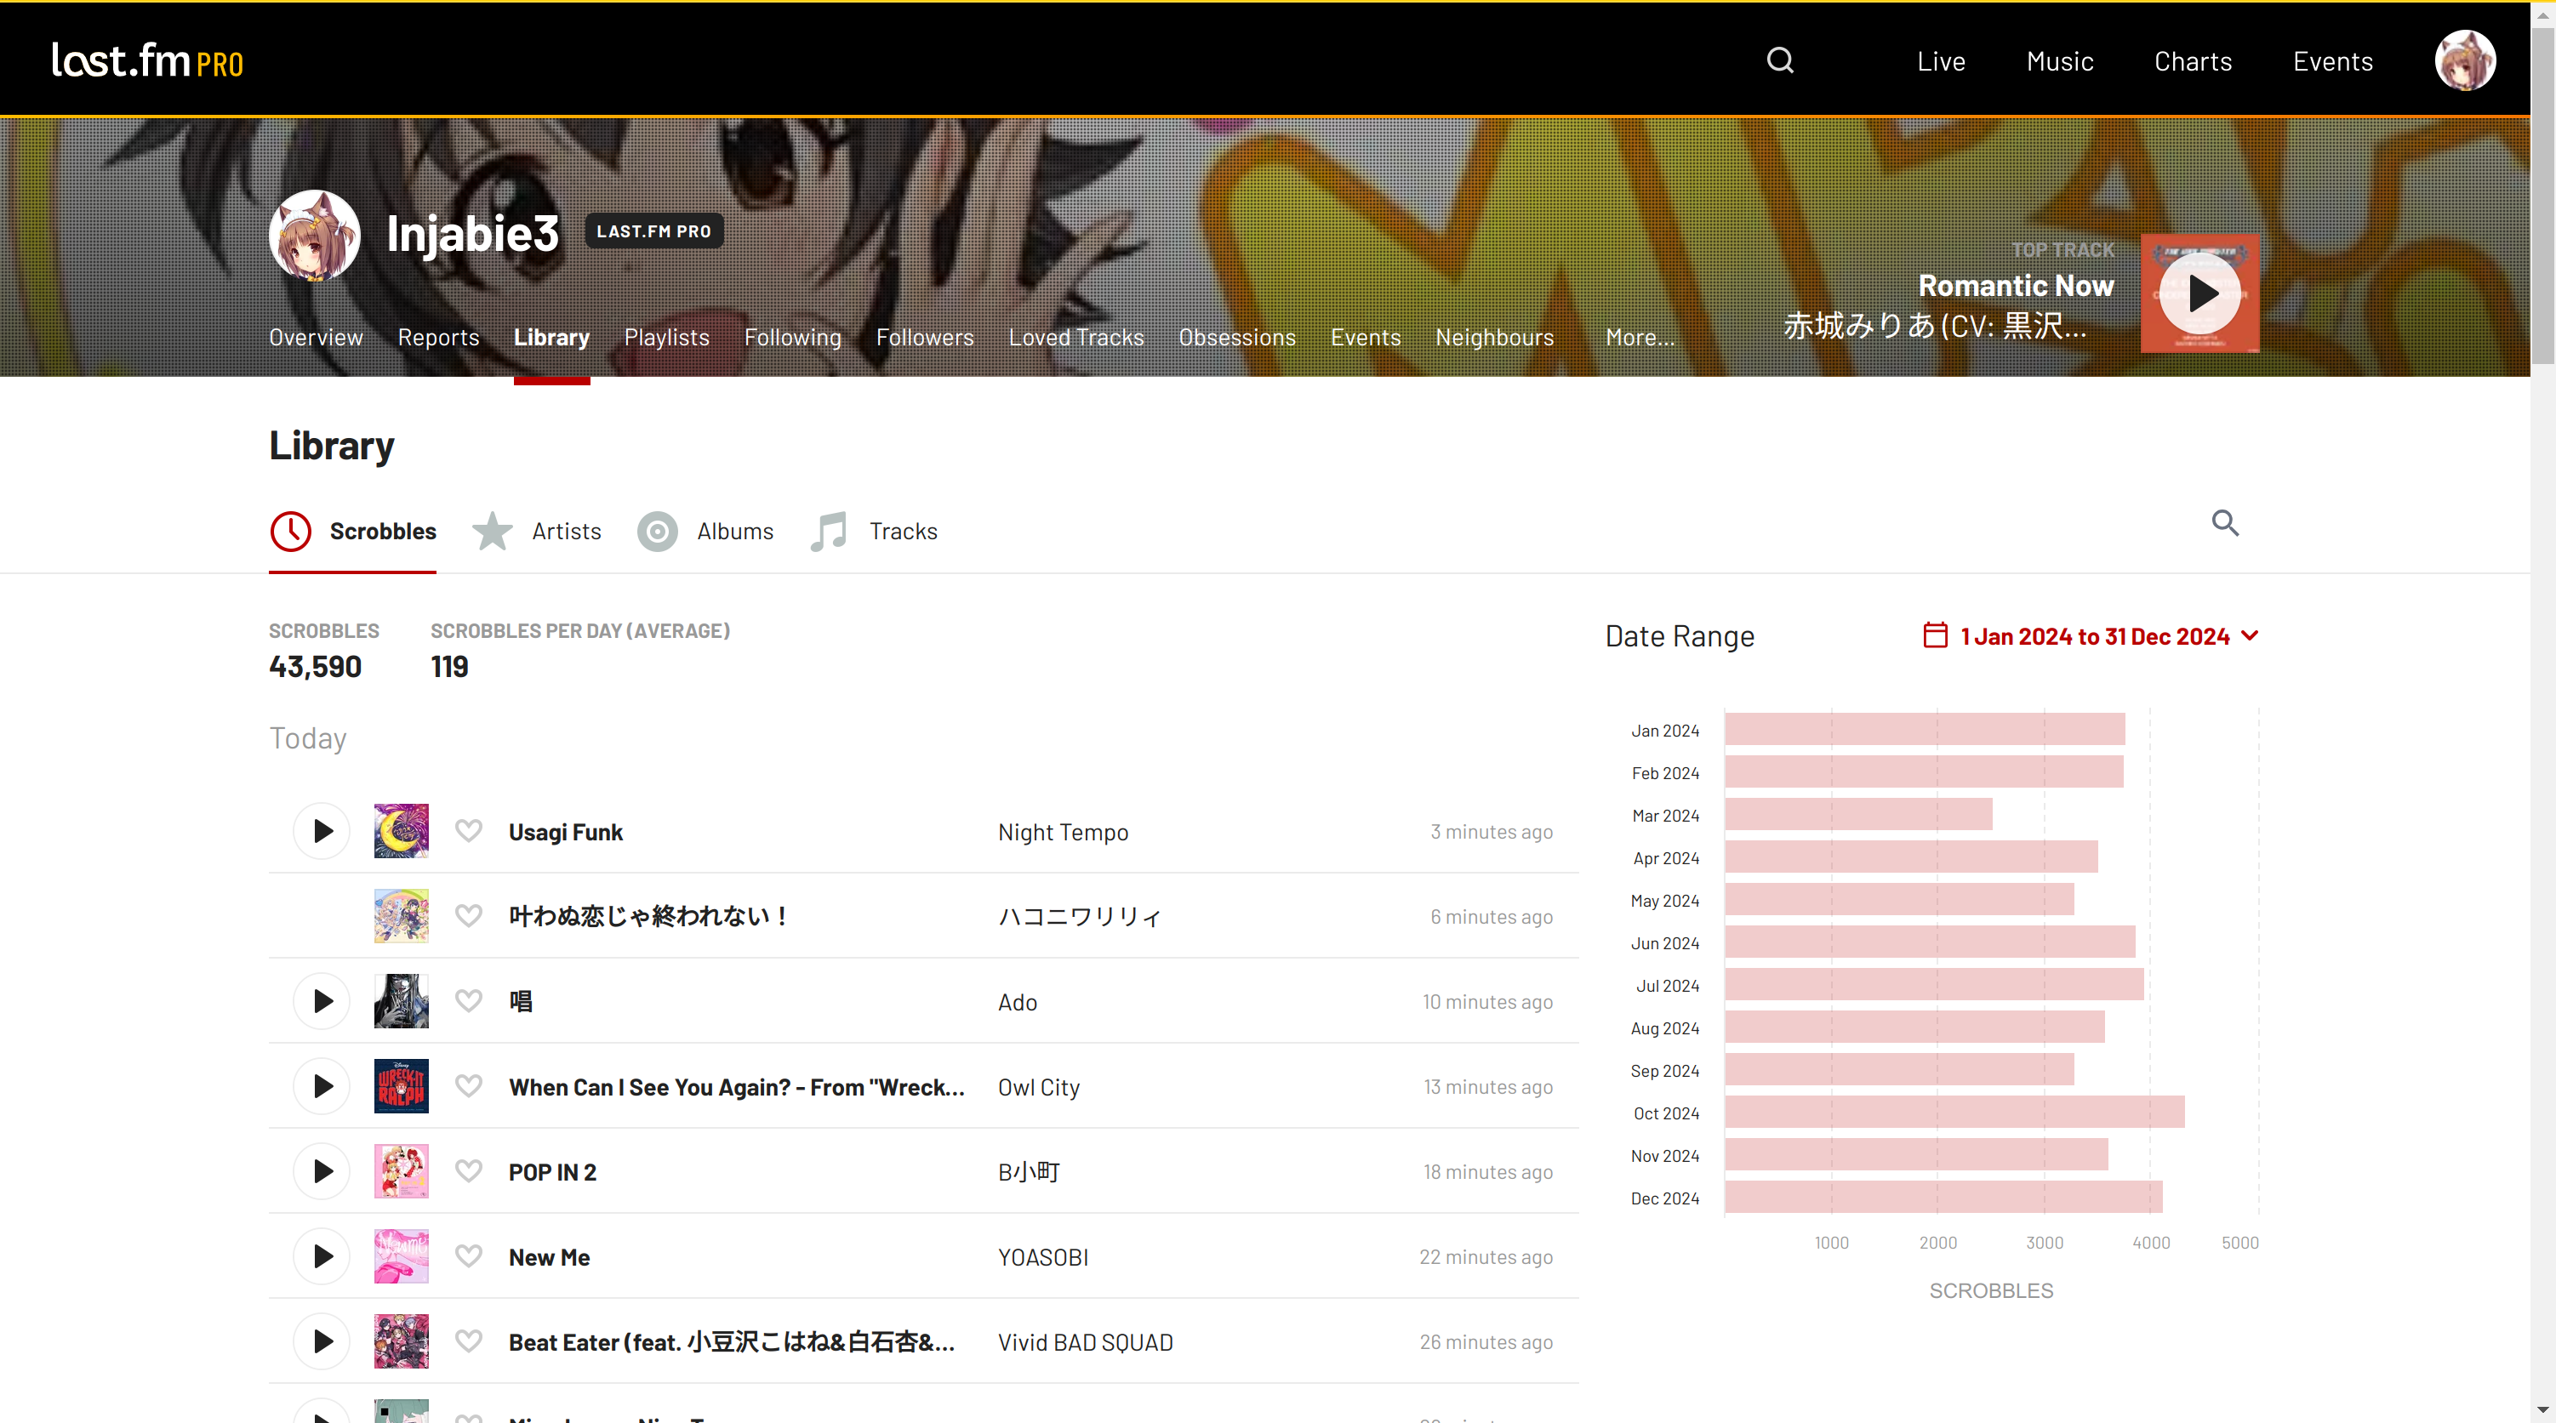This screenshot has height=1423, width=2556.
Task: Open the Owl City artist link
Action: tap(1039, 1087)
